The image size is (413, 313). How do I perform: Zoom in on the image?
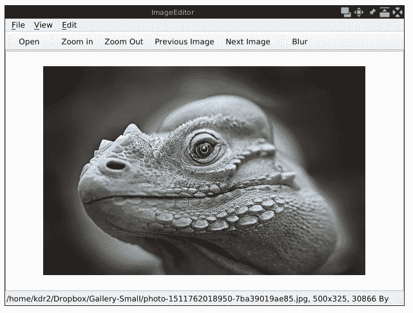click(77, 42)
